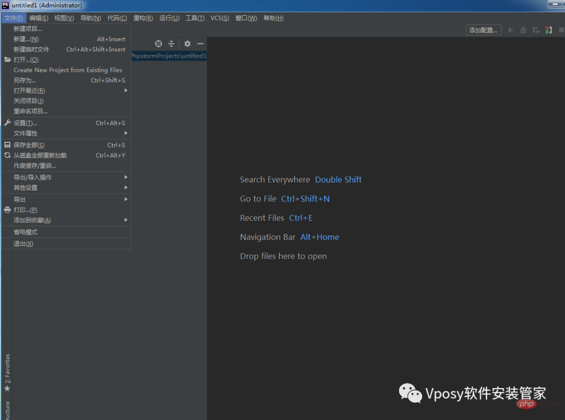Open the 编辑(E) menu

pos(39,18)
